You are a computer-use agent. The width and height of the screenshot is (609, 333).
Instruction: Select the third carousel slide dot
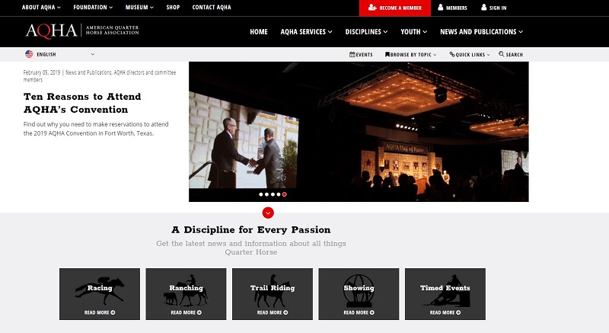point(273,194)
